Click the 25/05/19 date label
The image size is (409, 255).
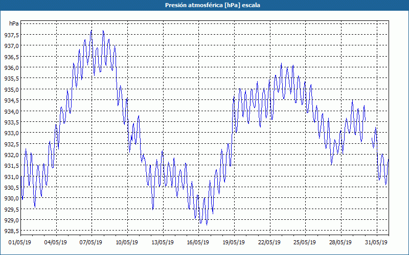[x=305, y=242]
